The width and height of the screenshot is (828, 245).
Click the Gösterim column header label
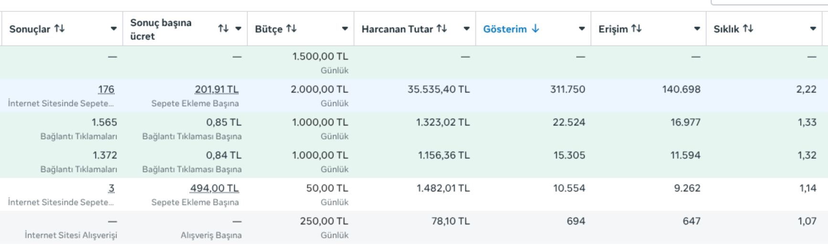click(x=505, y=29)
